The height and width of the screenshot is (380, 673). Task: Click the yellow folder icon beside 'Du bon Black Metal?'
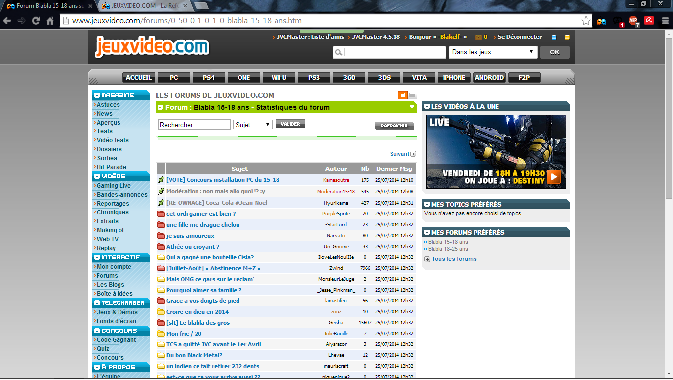tap(161, 355)
